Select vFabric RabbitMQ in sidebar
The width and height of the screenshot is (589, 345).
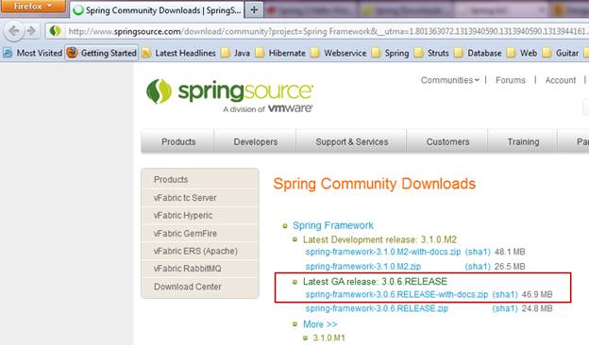(x=199, y=269)
